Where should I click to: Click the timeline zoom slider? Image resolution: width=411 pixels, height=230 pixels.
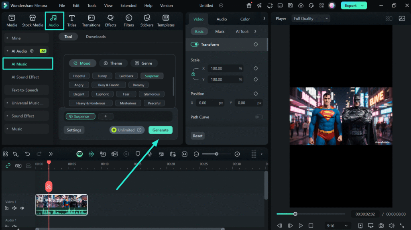click(x=217, y=154)
